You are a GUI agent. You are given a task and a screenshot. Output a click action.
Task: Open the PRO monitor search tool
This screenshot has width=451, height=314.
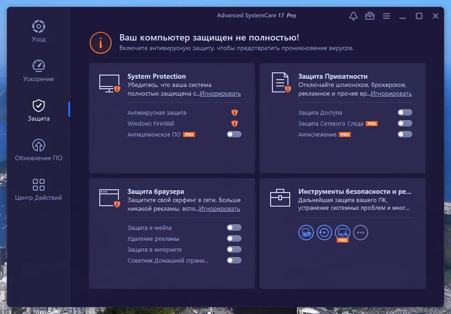coord(343,233)
